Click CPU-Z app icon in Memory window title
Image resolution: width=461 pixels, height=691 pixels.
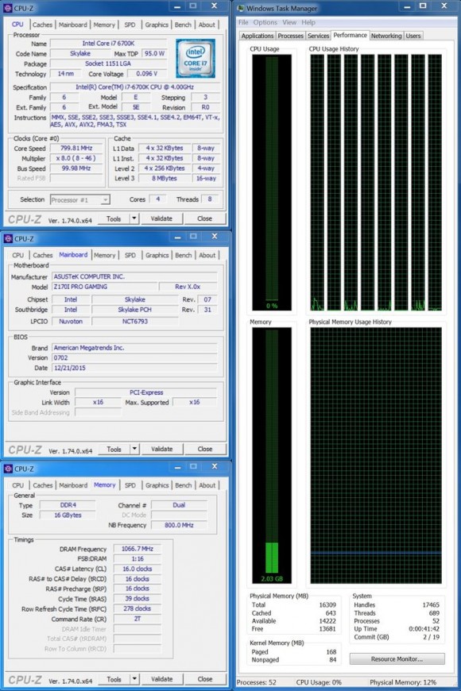click(x=8, y=469)
